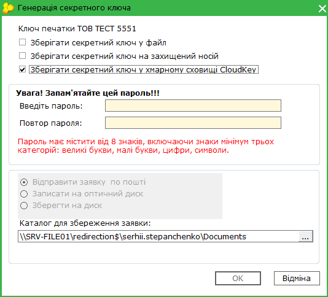The width and height of the screenshot is (328, 297).
Task: Close the Генерація секретного ключа dialog
Action: point(322,9)
